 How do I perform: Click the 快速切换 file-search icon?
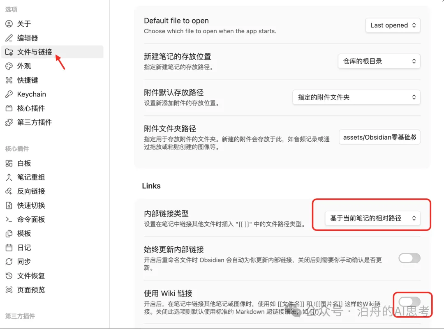(x=9, y=205)
